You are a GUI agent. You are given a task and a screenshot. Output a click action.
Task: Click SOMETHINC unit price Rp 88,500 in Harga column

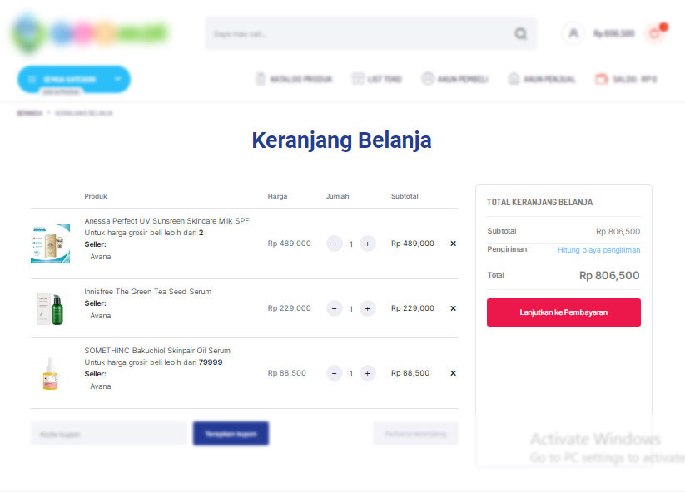(286, 373)
